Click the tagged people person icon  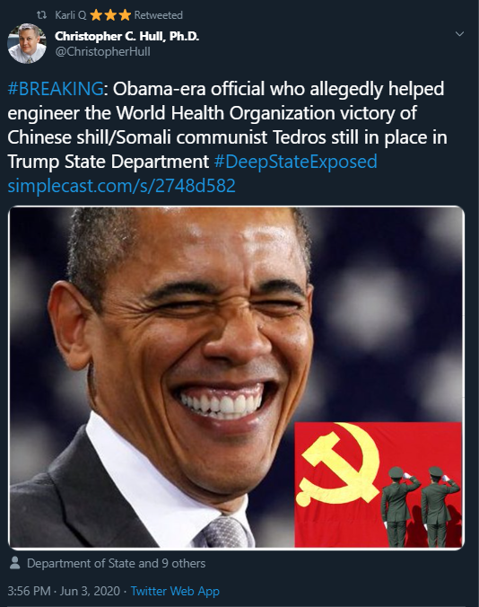(15, 563)
